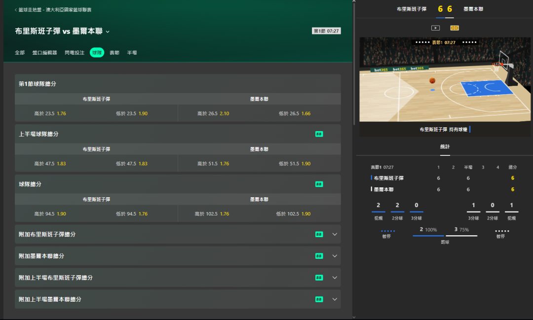Open the live video stream icon
Image resolution: width=533 pixels, height=320 pixels.
[x=435, y=28]
